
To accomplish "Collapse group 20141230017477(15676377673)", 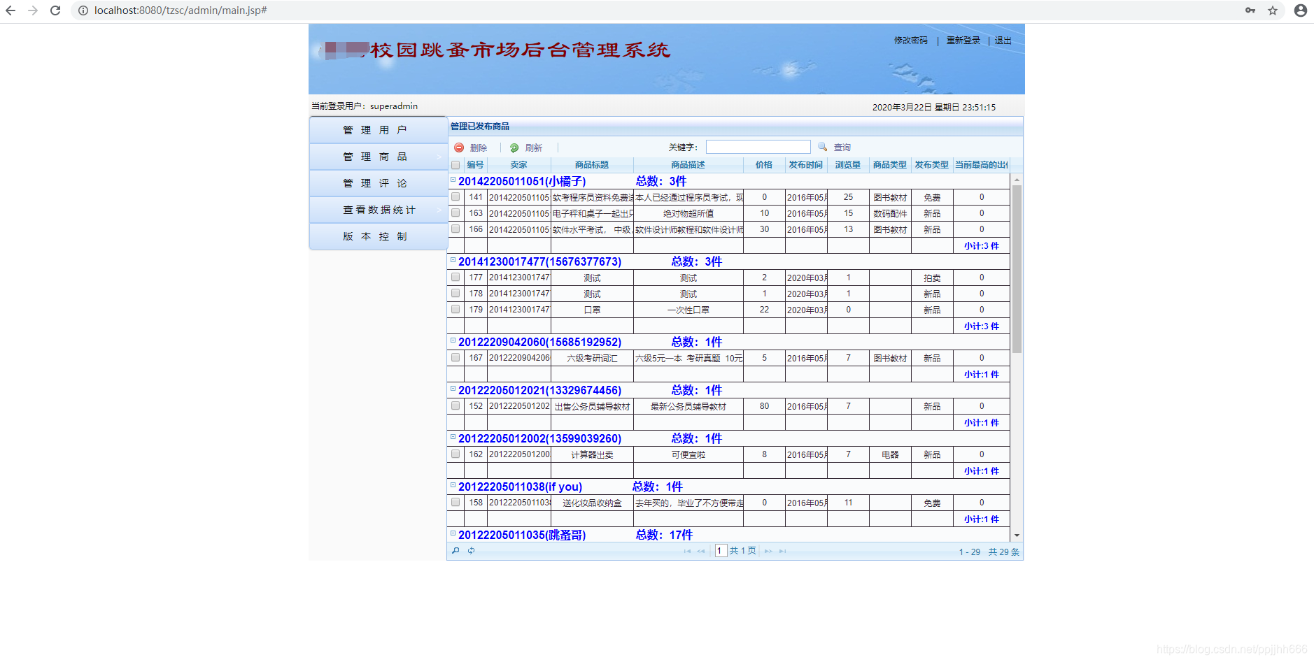I will click(453, 260).
